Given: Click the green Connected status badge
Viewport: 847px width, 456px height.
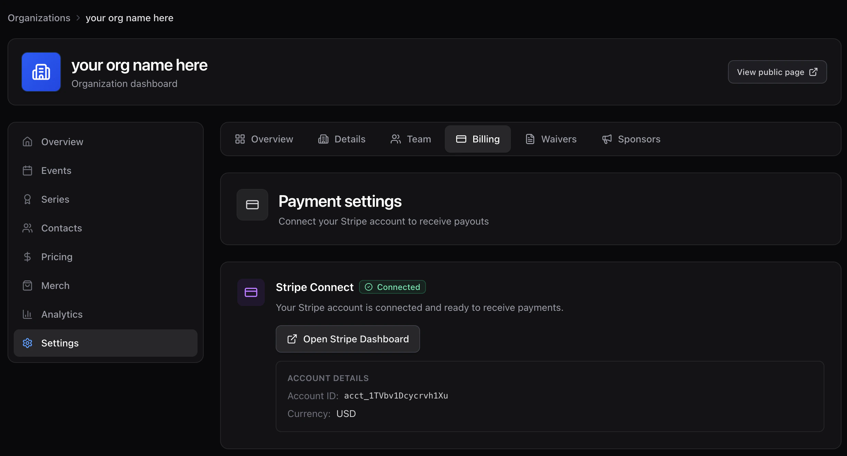Looking at the screenshot, I should (392, 287).
